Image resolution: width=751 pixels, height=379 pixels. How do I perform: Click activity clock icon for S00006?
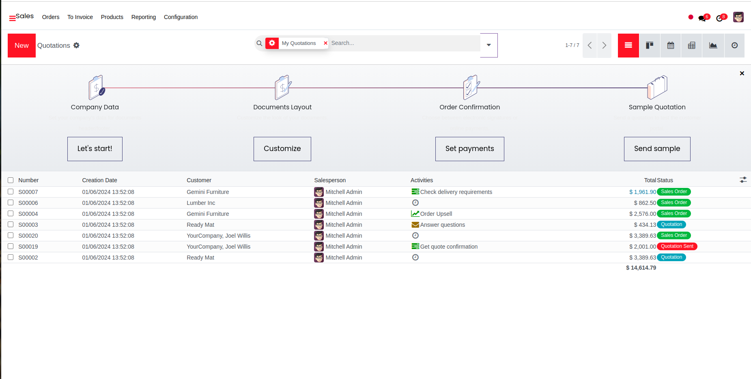coord(415,202)
